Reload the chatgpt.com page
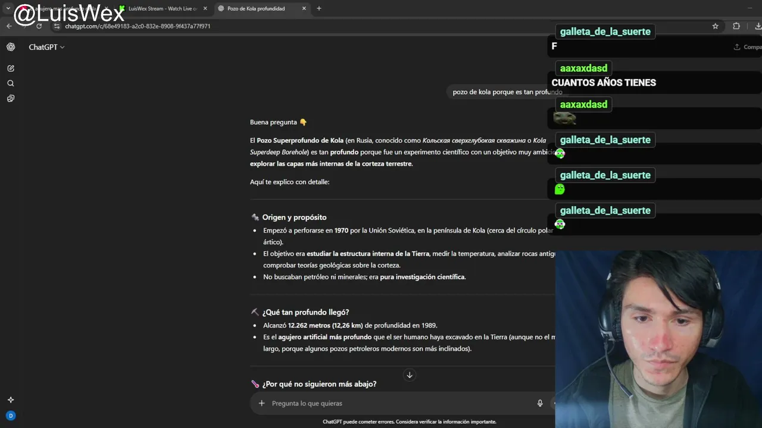The width and height of the screenshot is (762, 428). click(39, 26)
